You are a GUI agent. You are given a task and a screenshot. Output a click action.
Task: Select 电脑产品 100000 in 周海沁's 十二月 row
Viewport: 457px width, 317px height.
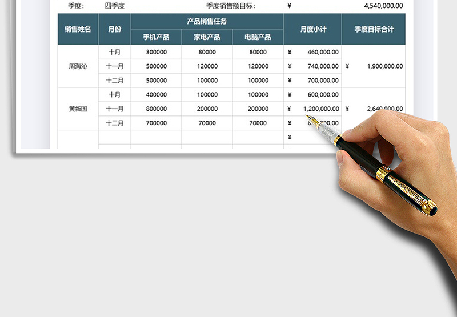[258, 81]
